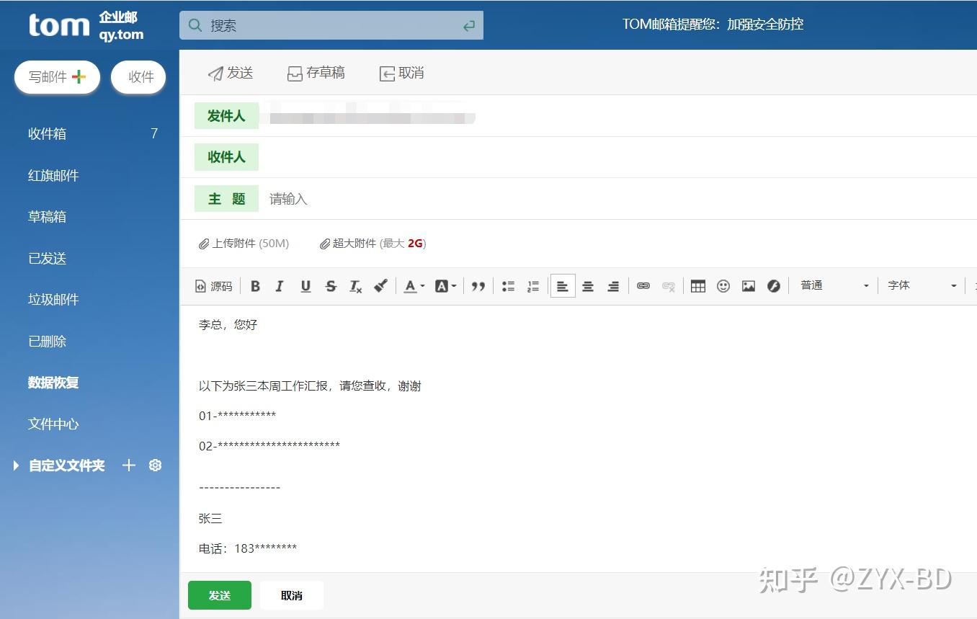
Task: Open the email source code editor
Action: pos(213,285)
